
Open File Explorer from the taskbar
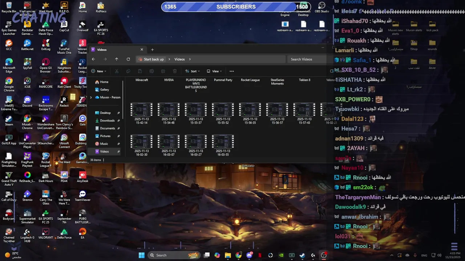pyautogui.click(x=228, y=255)
